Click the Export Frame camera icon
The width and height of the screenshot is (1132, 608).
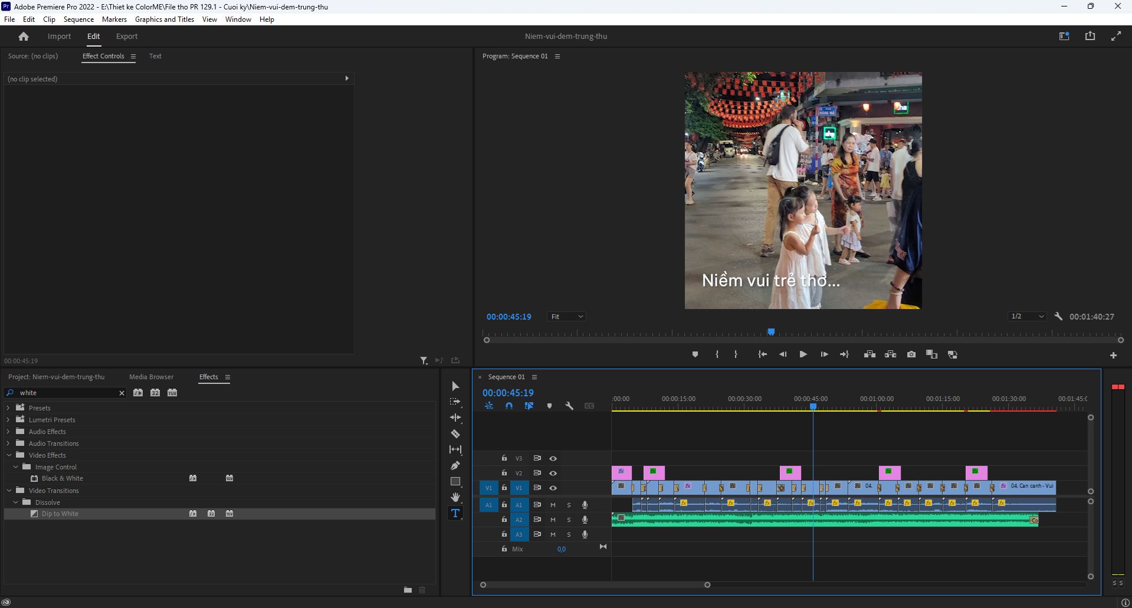[911, 354]
